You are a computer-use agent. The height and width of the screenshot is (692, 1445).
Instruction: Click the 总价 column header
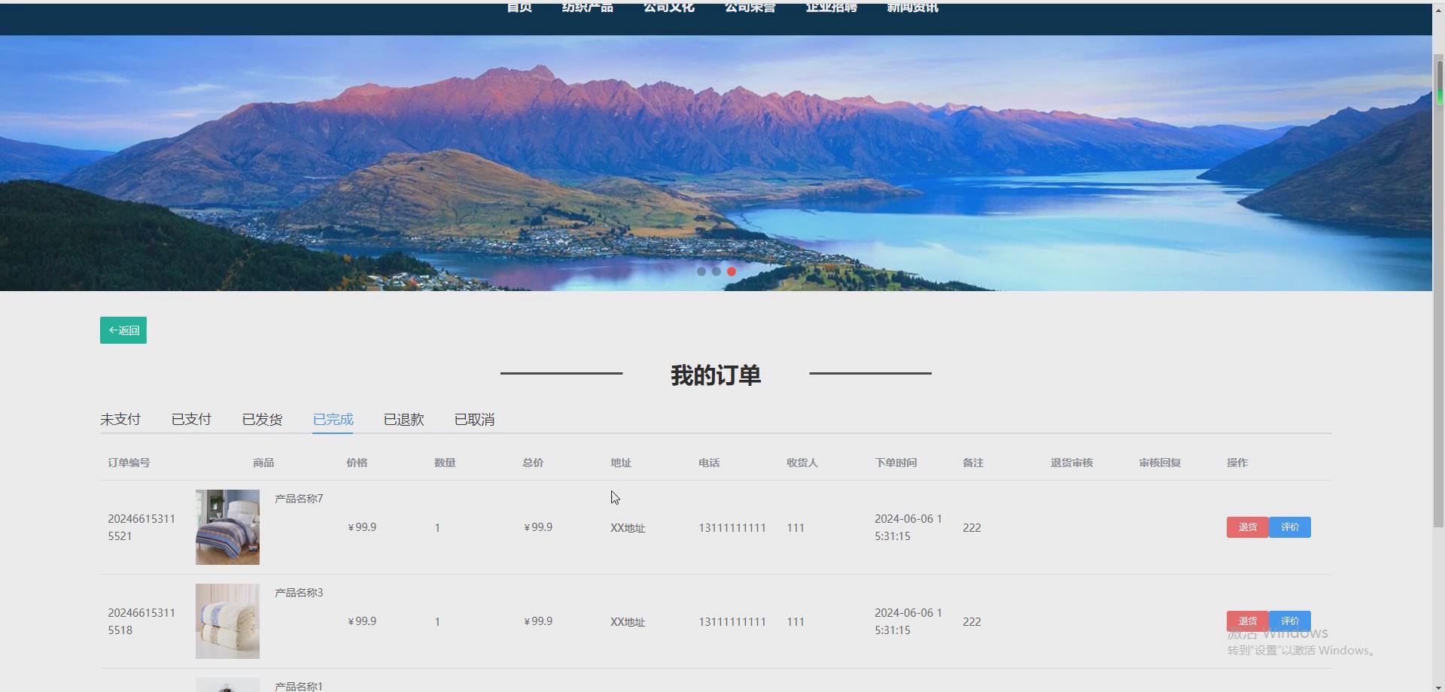tap(533, 463)
